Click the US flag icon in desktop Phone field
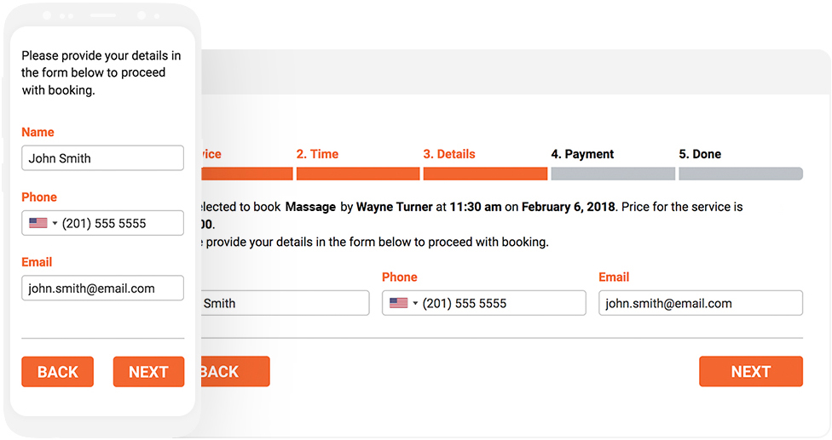Image resolution: width=832 pixels, height=440 pixels. tap(398, 303)
